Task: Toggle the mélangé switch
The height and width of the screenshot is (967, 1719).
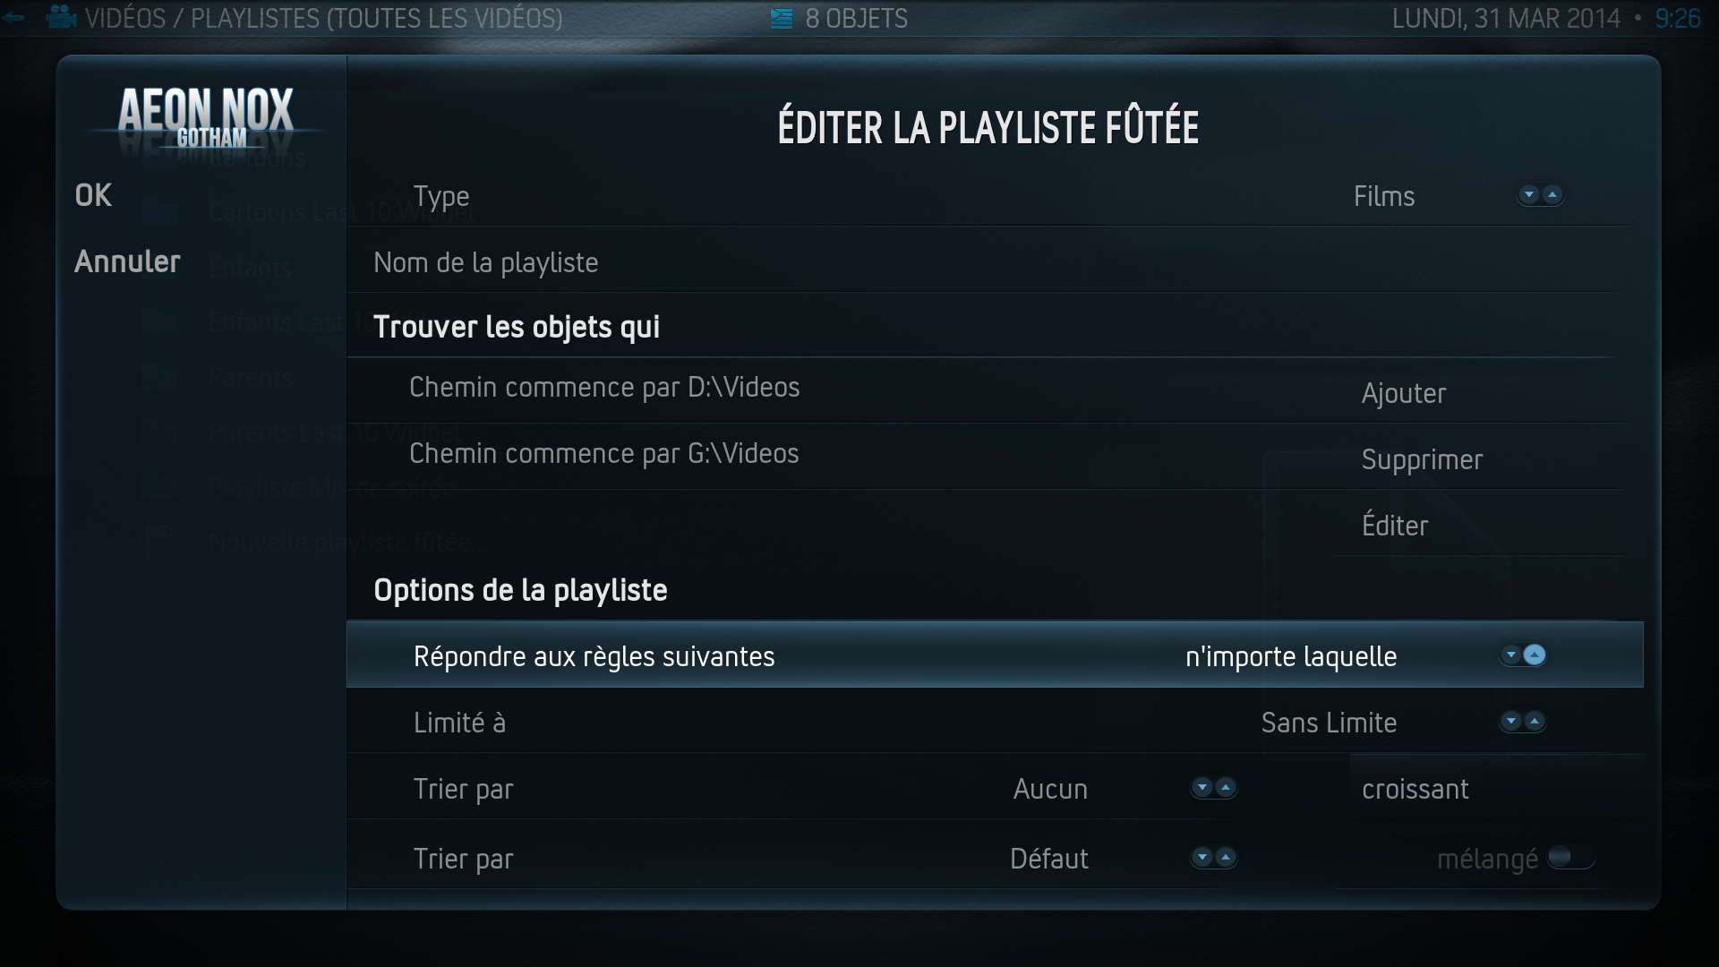Action: tap(1571, 858)
